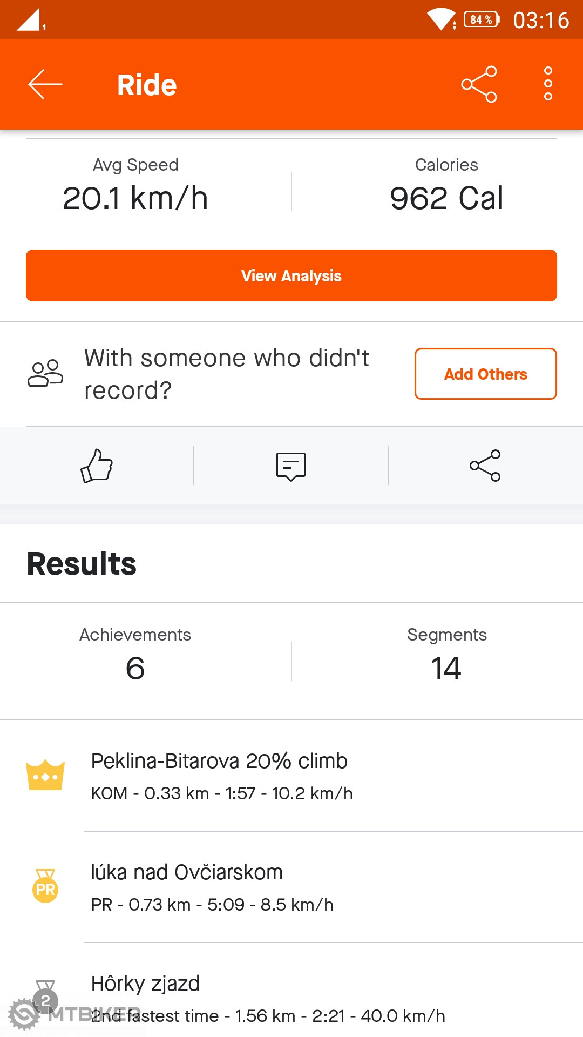Open comments with speech bubble icon
The width and height of the screenshot is (583, 1037).
click(291, 466)
